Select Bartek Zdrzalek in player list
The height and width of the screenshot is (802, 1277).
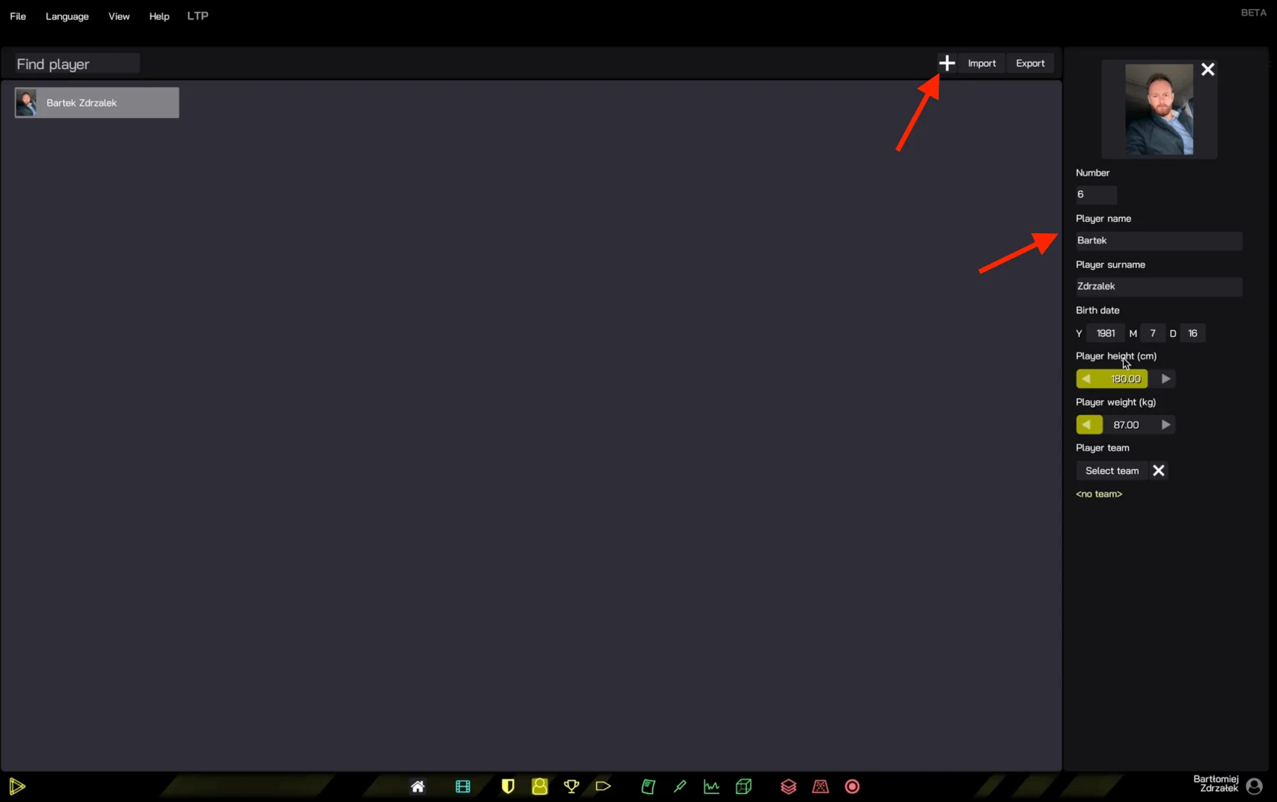pyautogui.click(x=97, y=103)
